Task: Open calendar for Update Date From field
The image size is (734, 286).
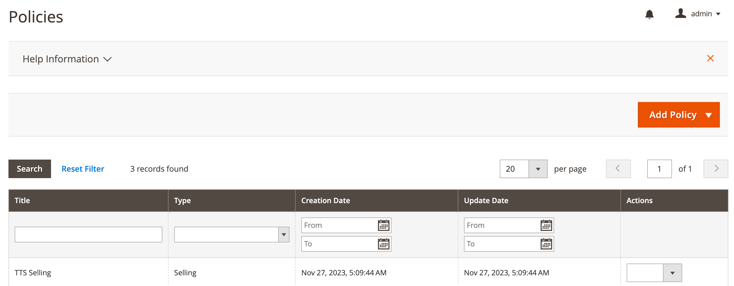Action: coord(546,226)
